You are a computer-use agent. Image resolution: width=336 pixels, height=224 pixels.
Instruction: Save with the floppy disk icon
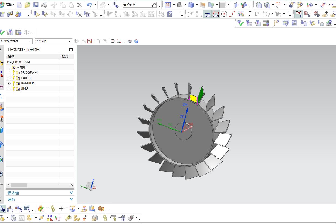36,5
